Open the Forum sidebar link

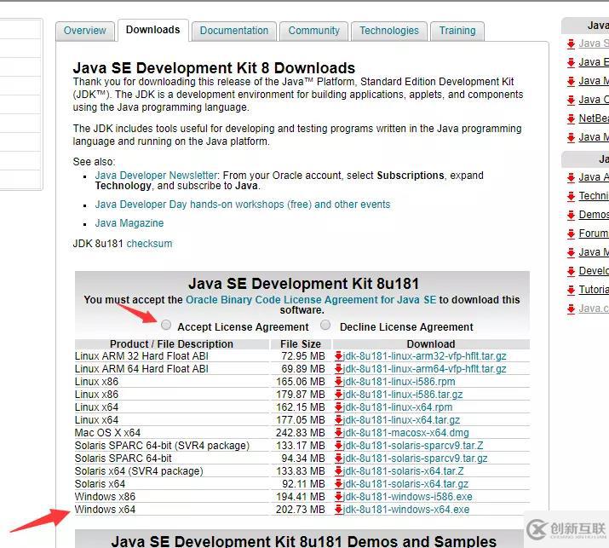pyautogui.click(x=594, y=234)
